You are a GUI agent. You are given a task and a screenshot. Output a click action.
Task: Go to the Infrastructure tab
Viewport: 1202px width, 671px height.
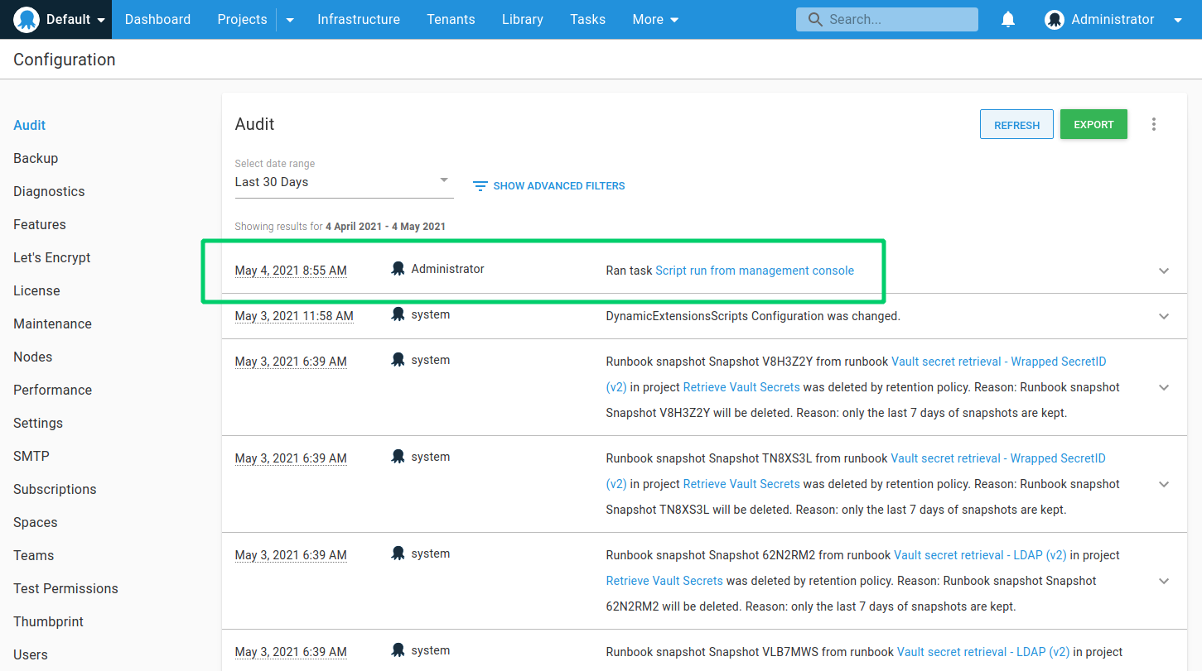pyautogui.click(x=358, y=19)
